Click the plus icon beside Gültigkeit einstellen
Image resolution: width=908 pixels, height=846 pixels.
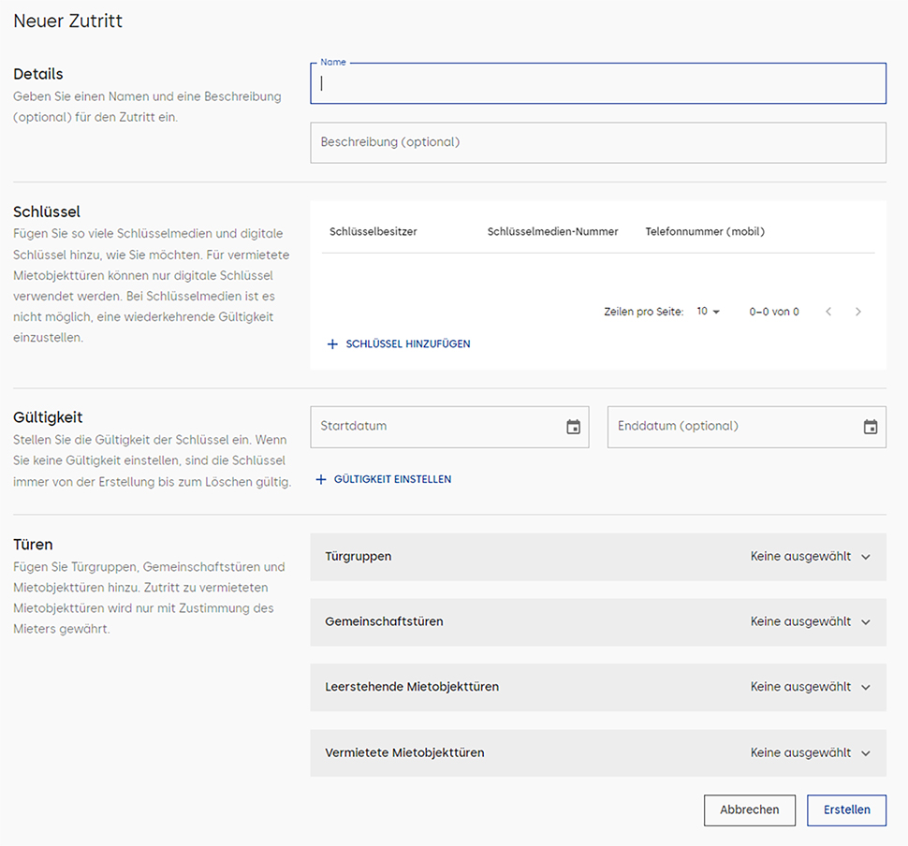click(321, 479)
